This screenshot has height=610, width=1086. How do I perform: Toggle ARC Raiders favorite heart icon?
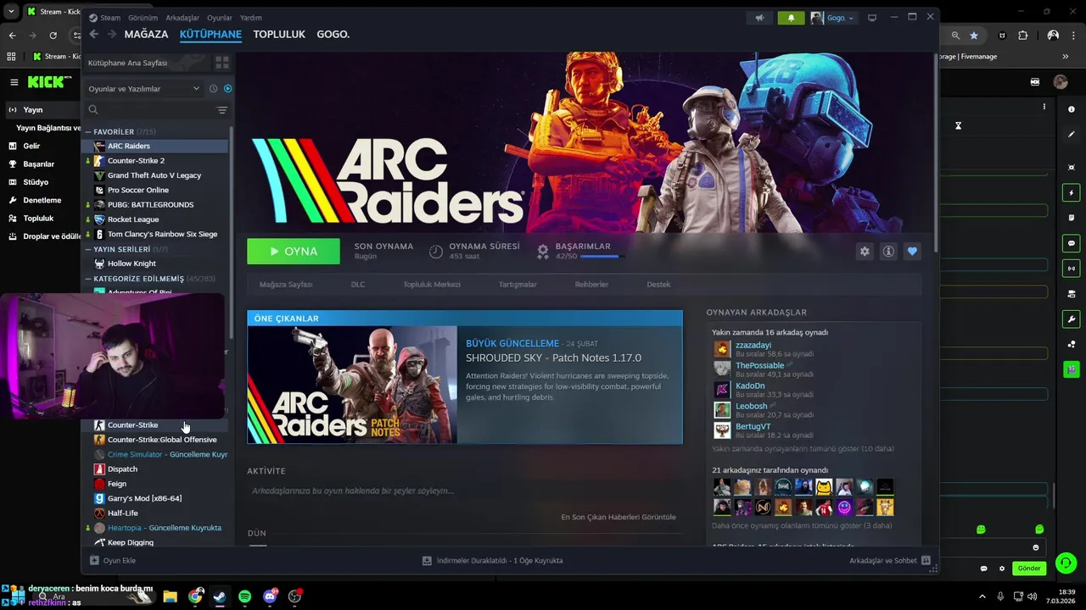[912, 252]
